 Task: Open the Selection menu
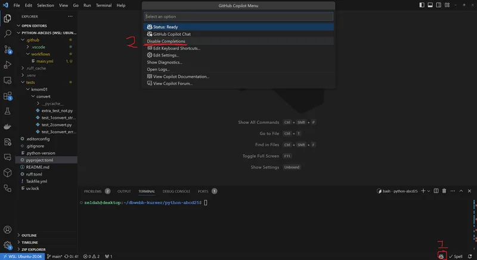click(45, 5)
